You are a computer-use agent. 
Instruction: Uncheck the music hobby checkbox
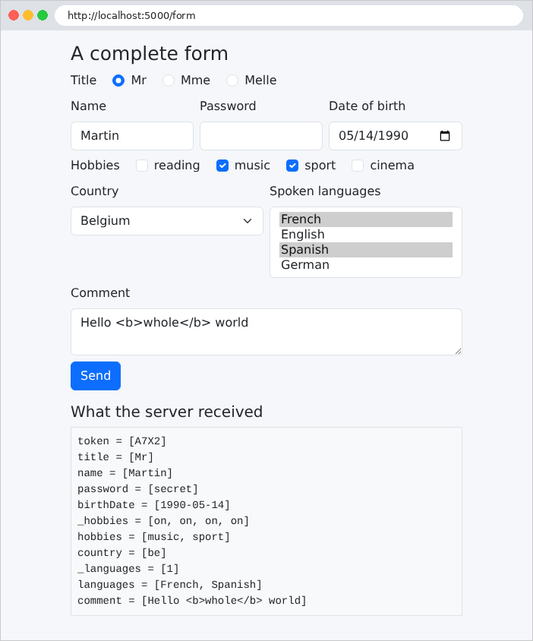tap(222, 166)
